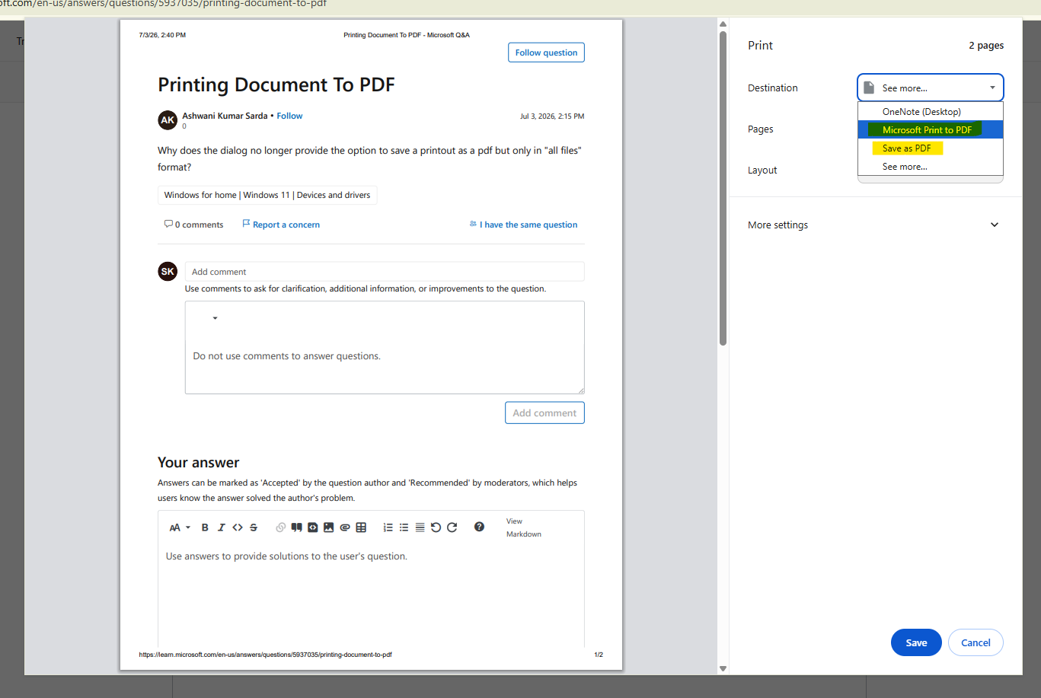Open the font size AA dropdown
The image size is (1041, 698).
pyautogui.click(x=180, y=527)
